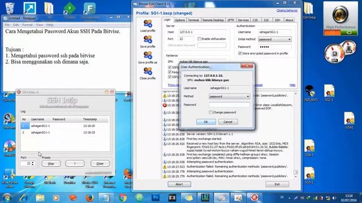Click the Save profile icon

(148, 39)
